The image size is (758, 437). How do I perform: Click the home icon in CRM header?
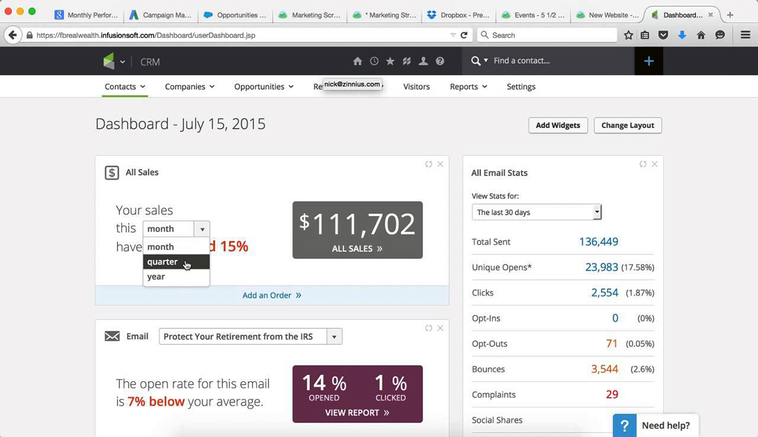pyautogui.click(x=358, y=61)
